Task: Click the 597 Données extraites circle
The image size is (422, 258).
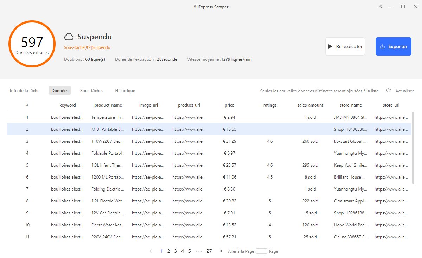Action: (x=32, y=44)
